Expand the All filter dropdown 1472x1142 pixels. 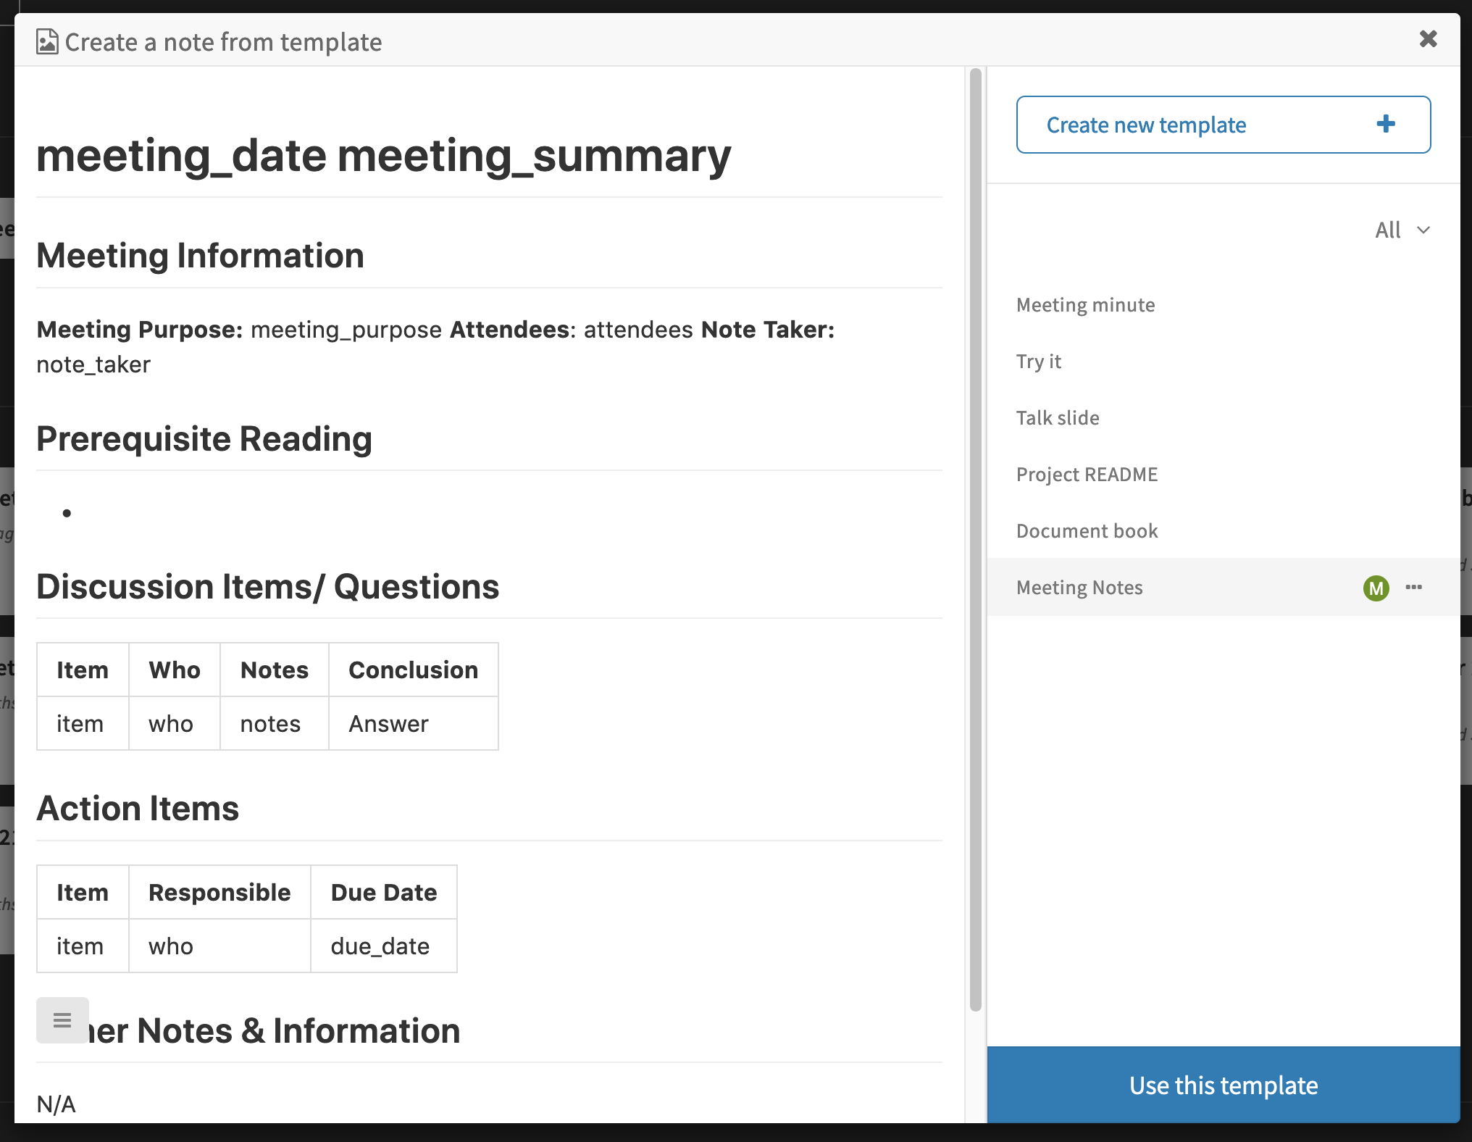pyautogui.click(x=1402, y=230)
